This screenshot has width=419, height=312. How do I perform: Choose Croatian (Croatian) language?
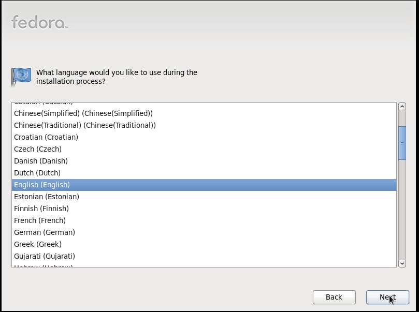204,137
